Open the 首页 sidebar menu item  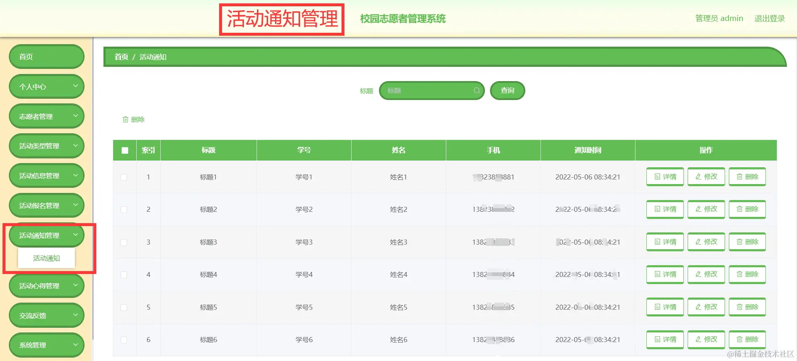[x=47, y=57]
